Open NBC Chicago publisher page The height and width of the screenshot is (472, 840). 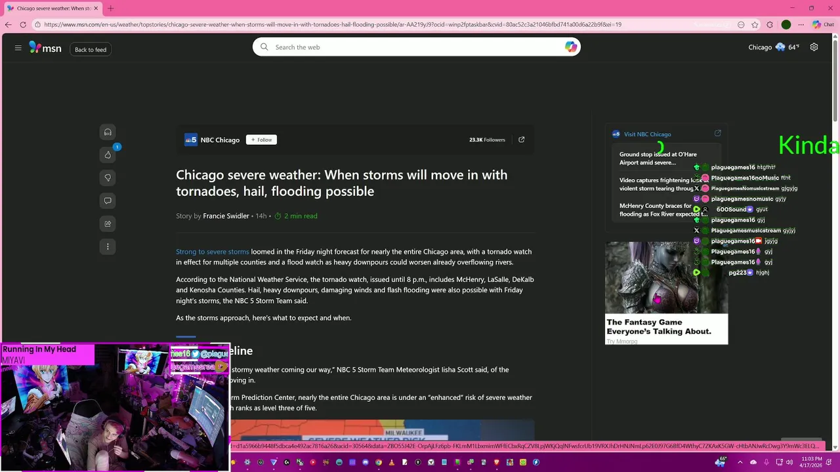coord(213,140)
